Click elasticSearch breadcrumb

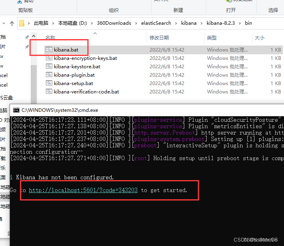(156, 23)
